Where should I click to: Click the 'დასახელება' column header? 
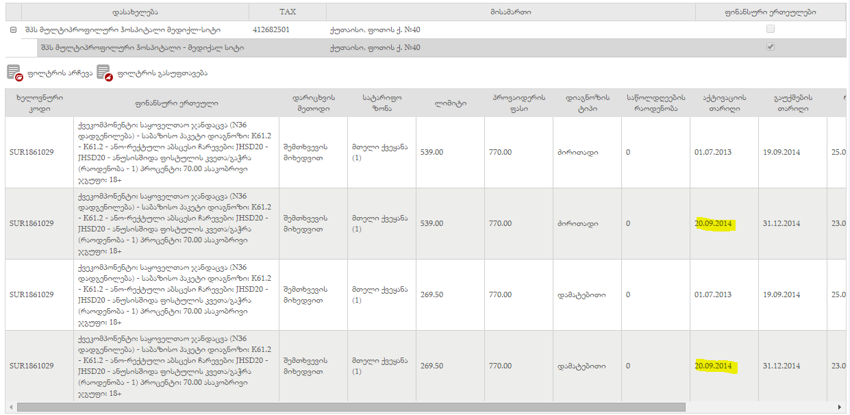pyautogui.click(x=135, y=12)
